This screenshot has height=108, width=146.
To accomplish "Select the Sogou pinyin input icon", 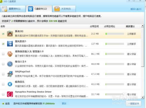I will [x=10, y=54].
